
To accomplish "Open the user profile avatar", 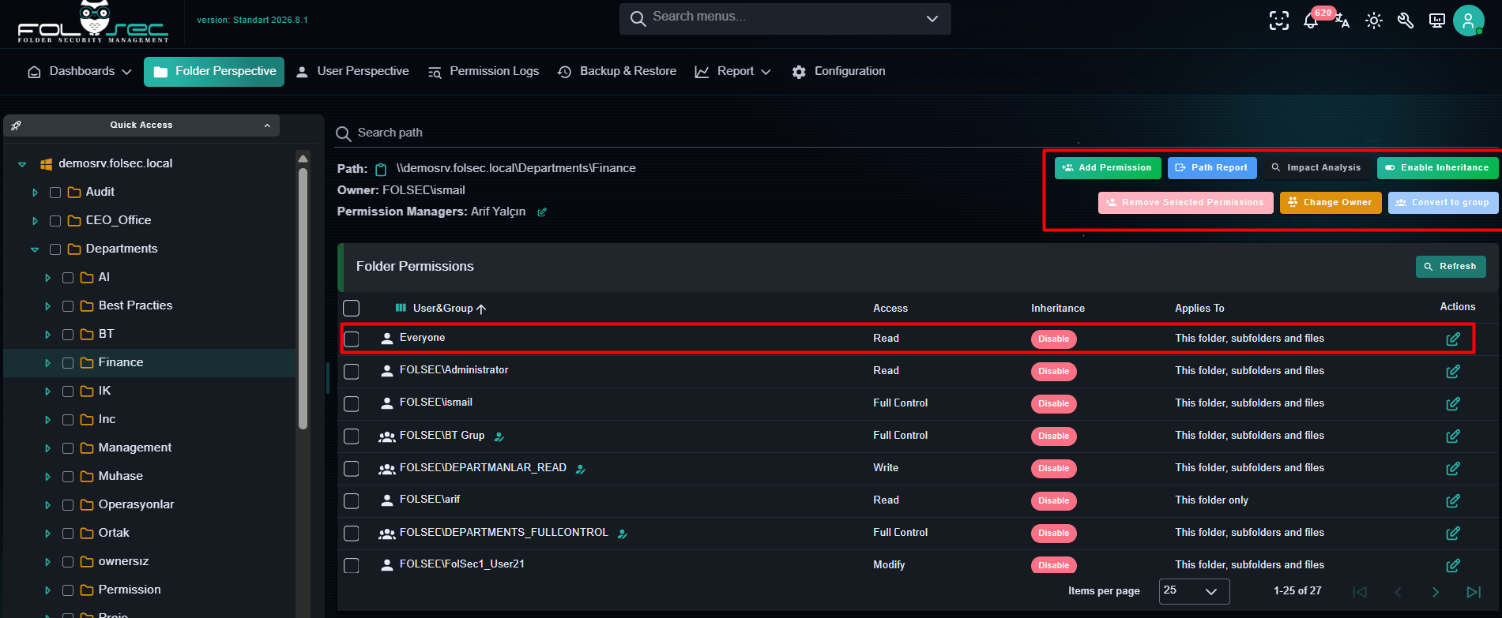I will (x=1469, y=21).
